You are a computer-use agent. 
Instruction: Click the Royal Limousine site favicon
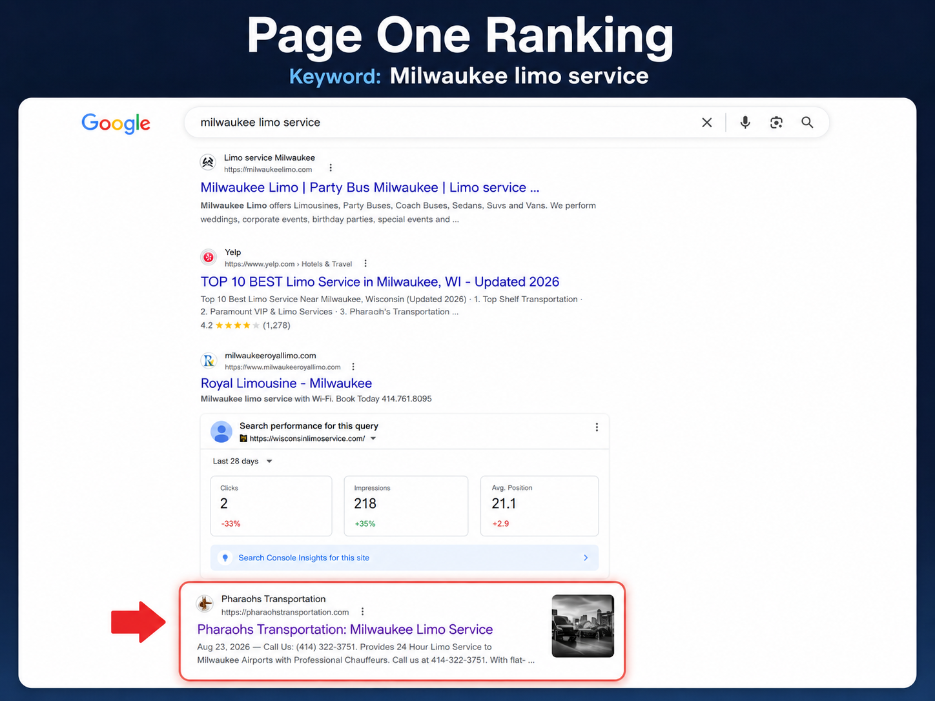click(x=208, y=360)
